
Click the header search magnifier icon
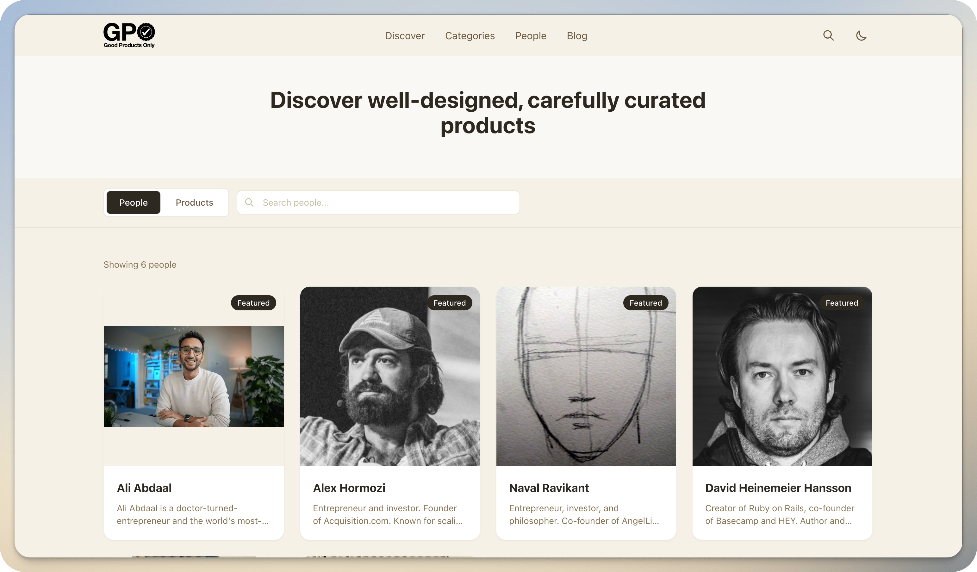828,35
